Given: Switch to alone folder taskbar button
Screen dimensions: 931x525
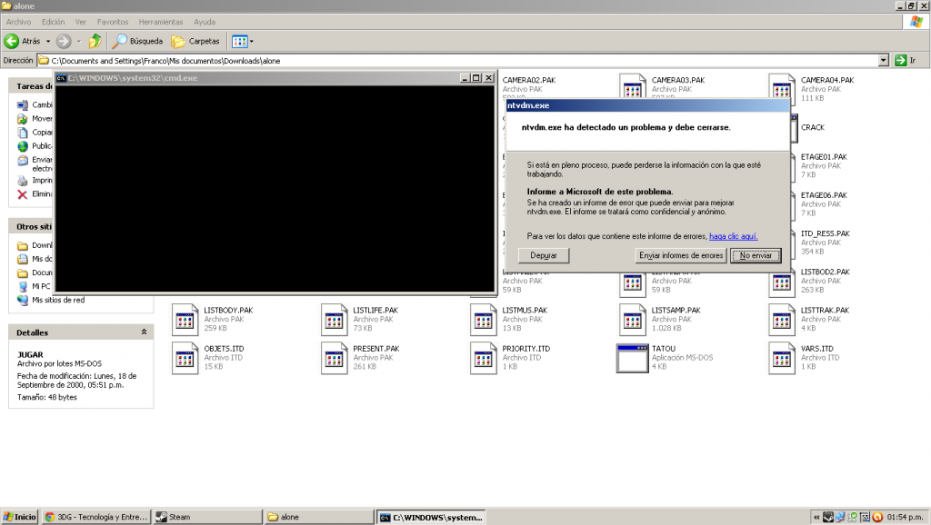Looking at the screenshot, I should tap(319, 518).
